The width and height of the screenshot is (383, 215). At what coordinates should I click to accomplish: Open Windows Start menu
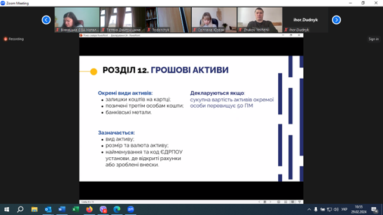(7, 210)
